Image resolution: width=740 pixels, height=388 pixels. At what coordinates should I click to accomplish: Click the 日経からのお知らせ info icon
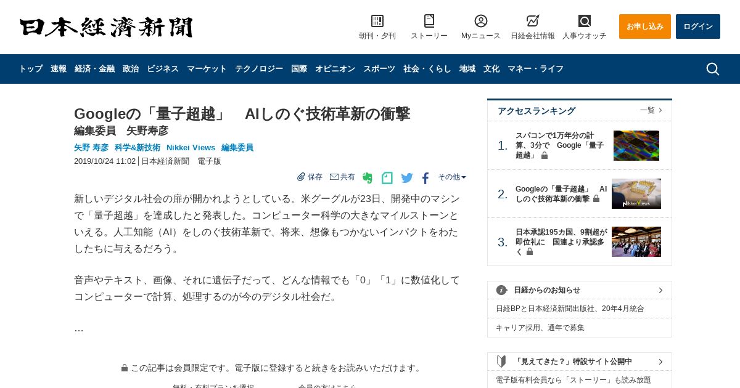502,290
